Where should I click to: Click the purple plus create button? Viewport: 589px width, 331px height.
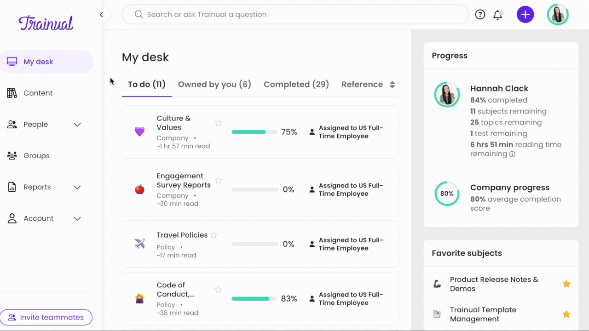click(525, 15)
